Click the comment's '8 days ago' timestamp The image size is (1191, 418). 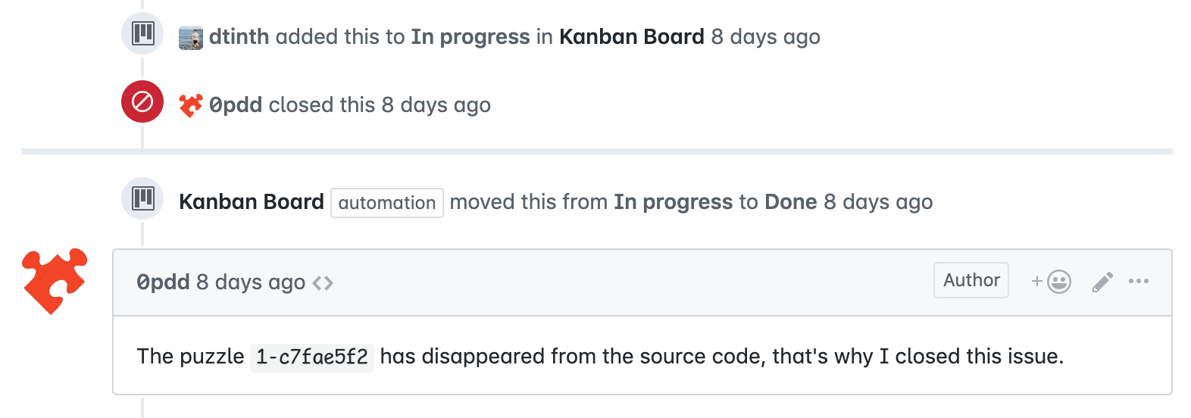(x=250, y=282)
